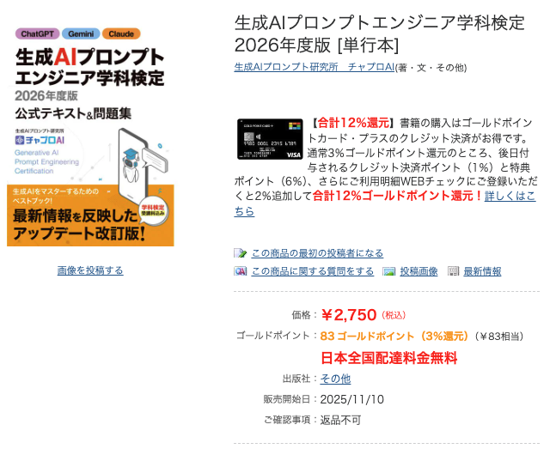This screenshot has width=556, height=455.
Task: Click the Claude badge on cover
Action: coord(121,34)
